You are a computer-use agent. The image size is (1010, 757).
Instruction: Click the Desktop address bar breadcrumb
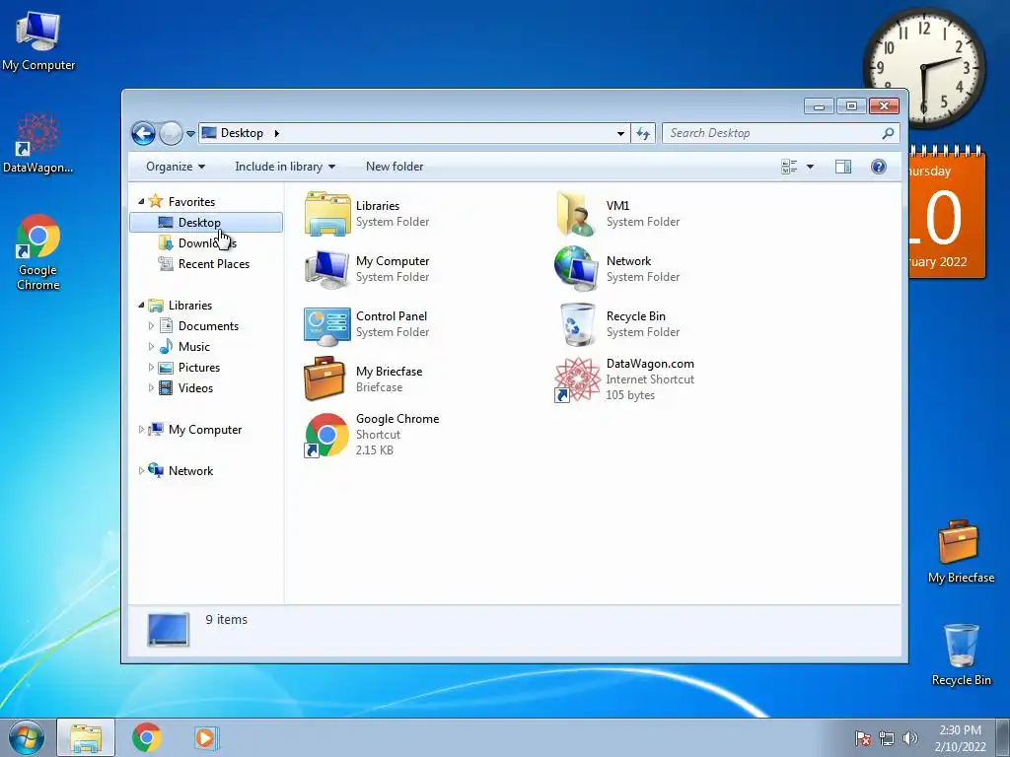point(242,133)
